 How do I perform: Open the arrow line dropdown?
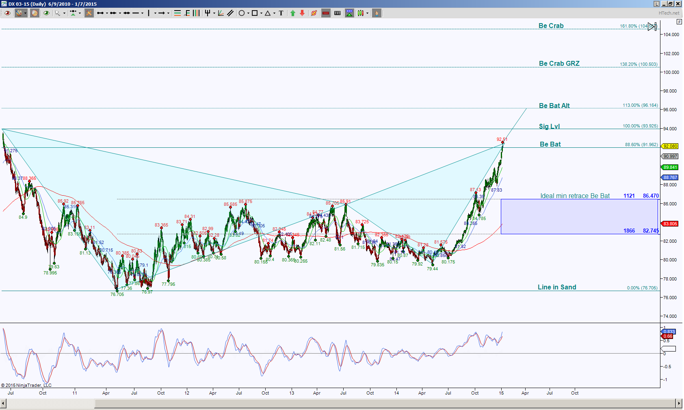coord(168,13)
